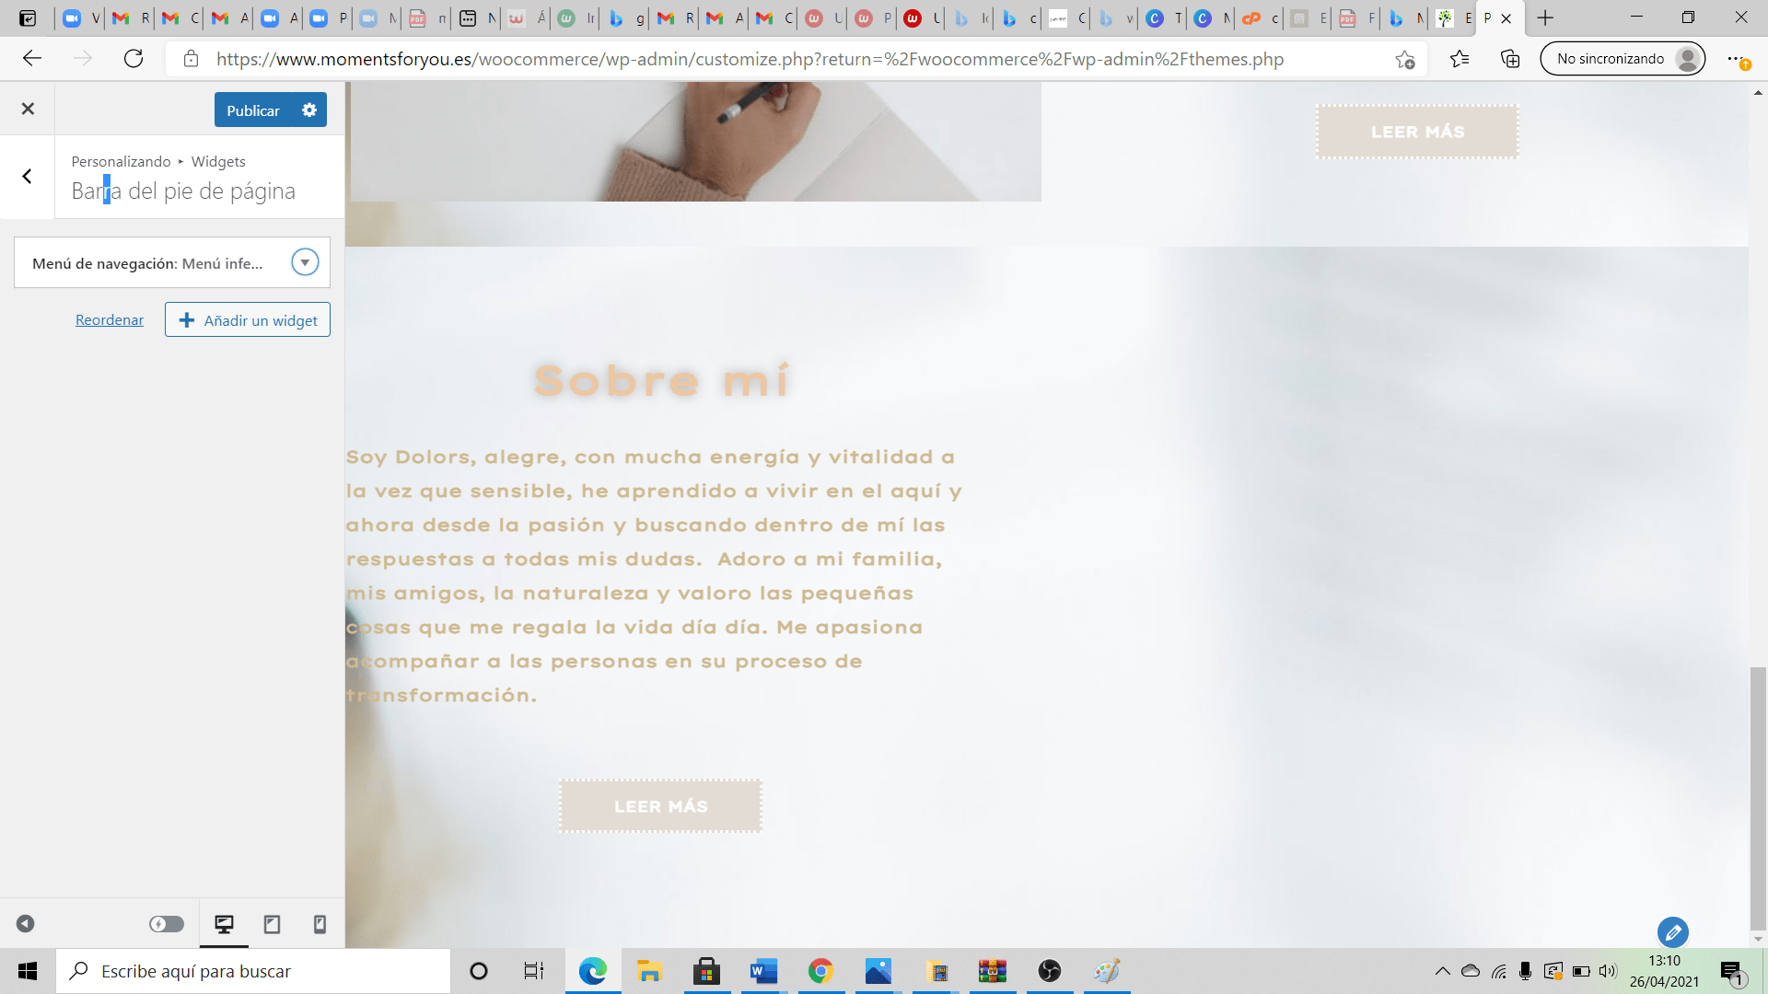Open a new browser tab with the plus
The width and height of the screenshot is (1768, 994).
(1545, 17)
